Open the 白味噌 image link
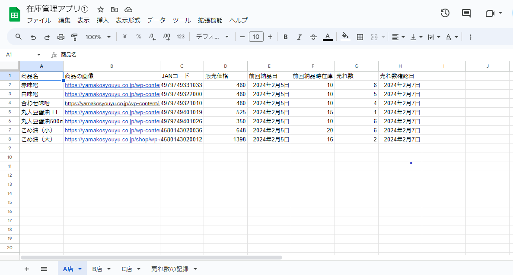 click(x=112, y=94)
